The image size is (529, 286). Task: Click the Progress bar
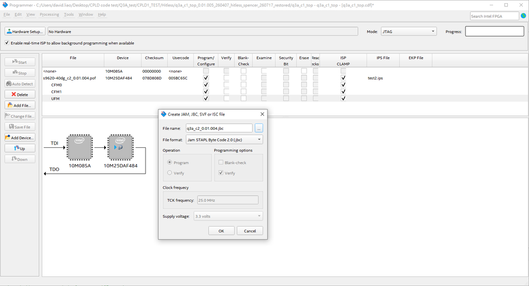(x=495, y=31)
